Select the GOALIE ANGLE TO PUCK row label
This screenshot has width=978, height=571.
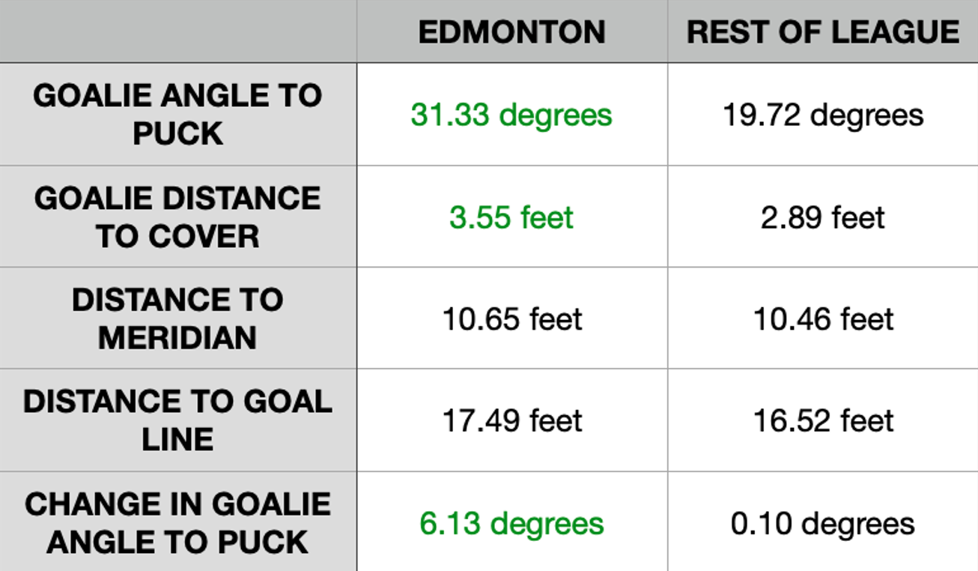[178, 114]
